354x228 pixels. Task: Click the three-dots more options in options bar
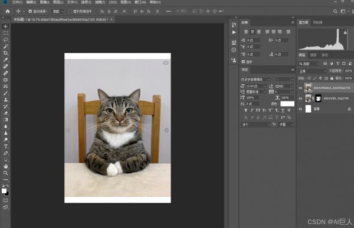(168, 11)
